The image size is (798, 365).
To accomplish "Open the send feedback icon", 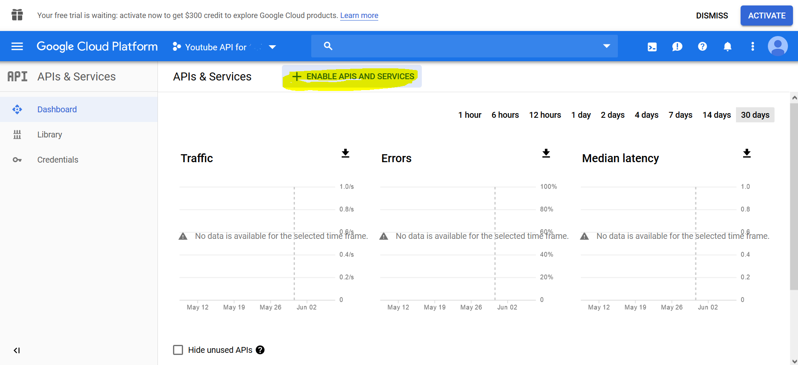I will click(x=677, y=47).
